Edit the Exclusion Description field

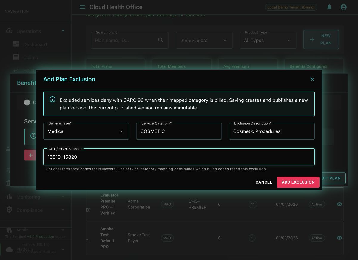coord(271,131)
